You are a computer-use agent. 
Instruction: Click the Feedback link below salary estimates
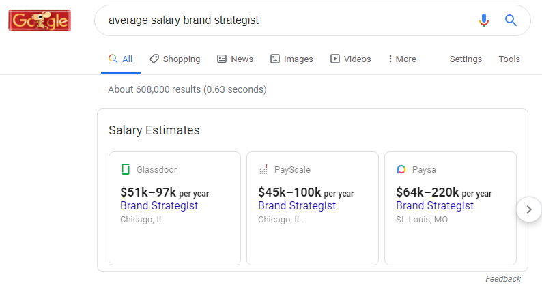[503, 279]
